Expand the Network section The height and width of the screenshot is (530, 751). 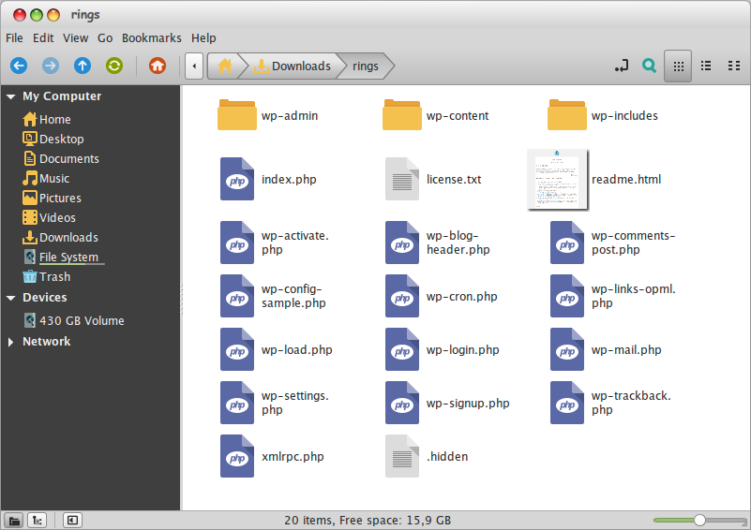pos(10,342)
